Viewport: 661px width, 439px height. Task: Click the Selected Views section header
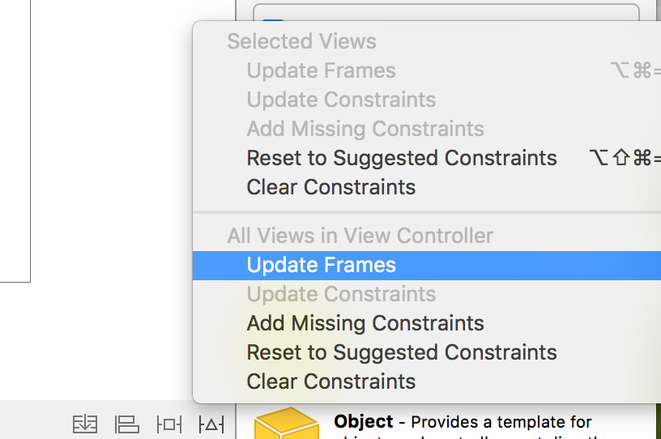(301, 41)
